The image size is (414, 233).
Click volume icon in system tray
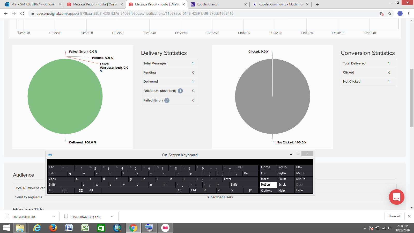pyautogui.click(x=390, y=228)
